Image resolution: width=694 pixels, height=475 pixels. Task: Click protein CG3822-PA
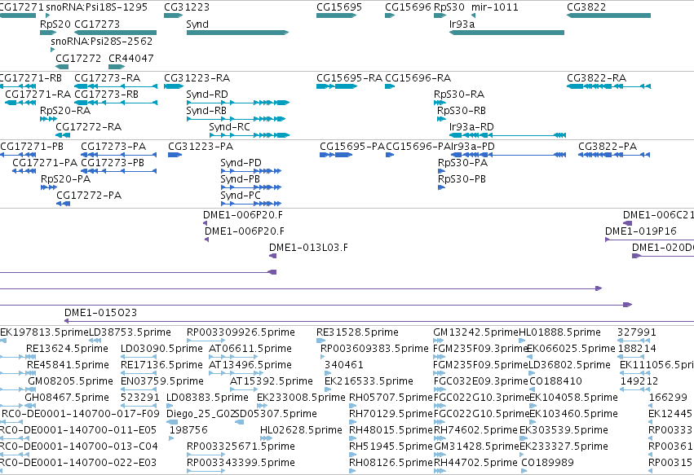tap(614, 155)
